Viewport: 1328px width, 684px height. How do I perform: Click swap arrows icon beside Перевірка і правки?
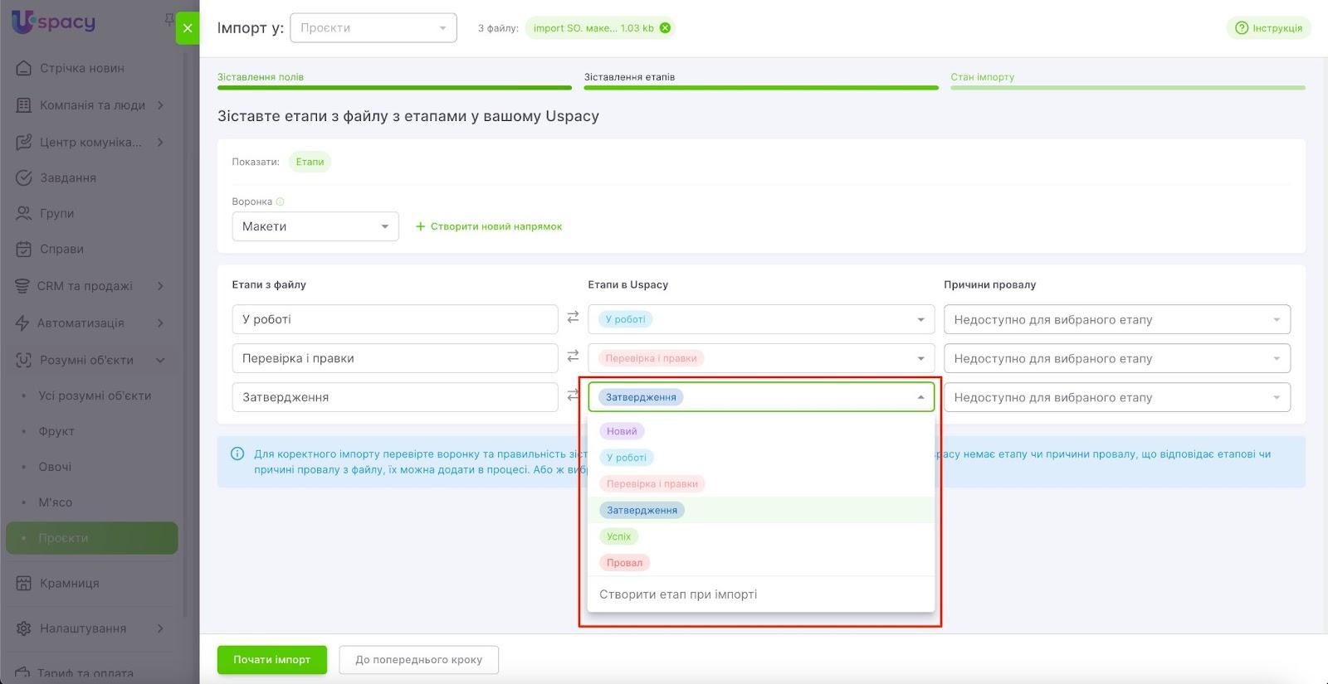(573, 357)
